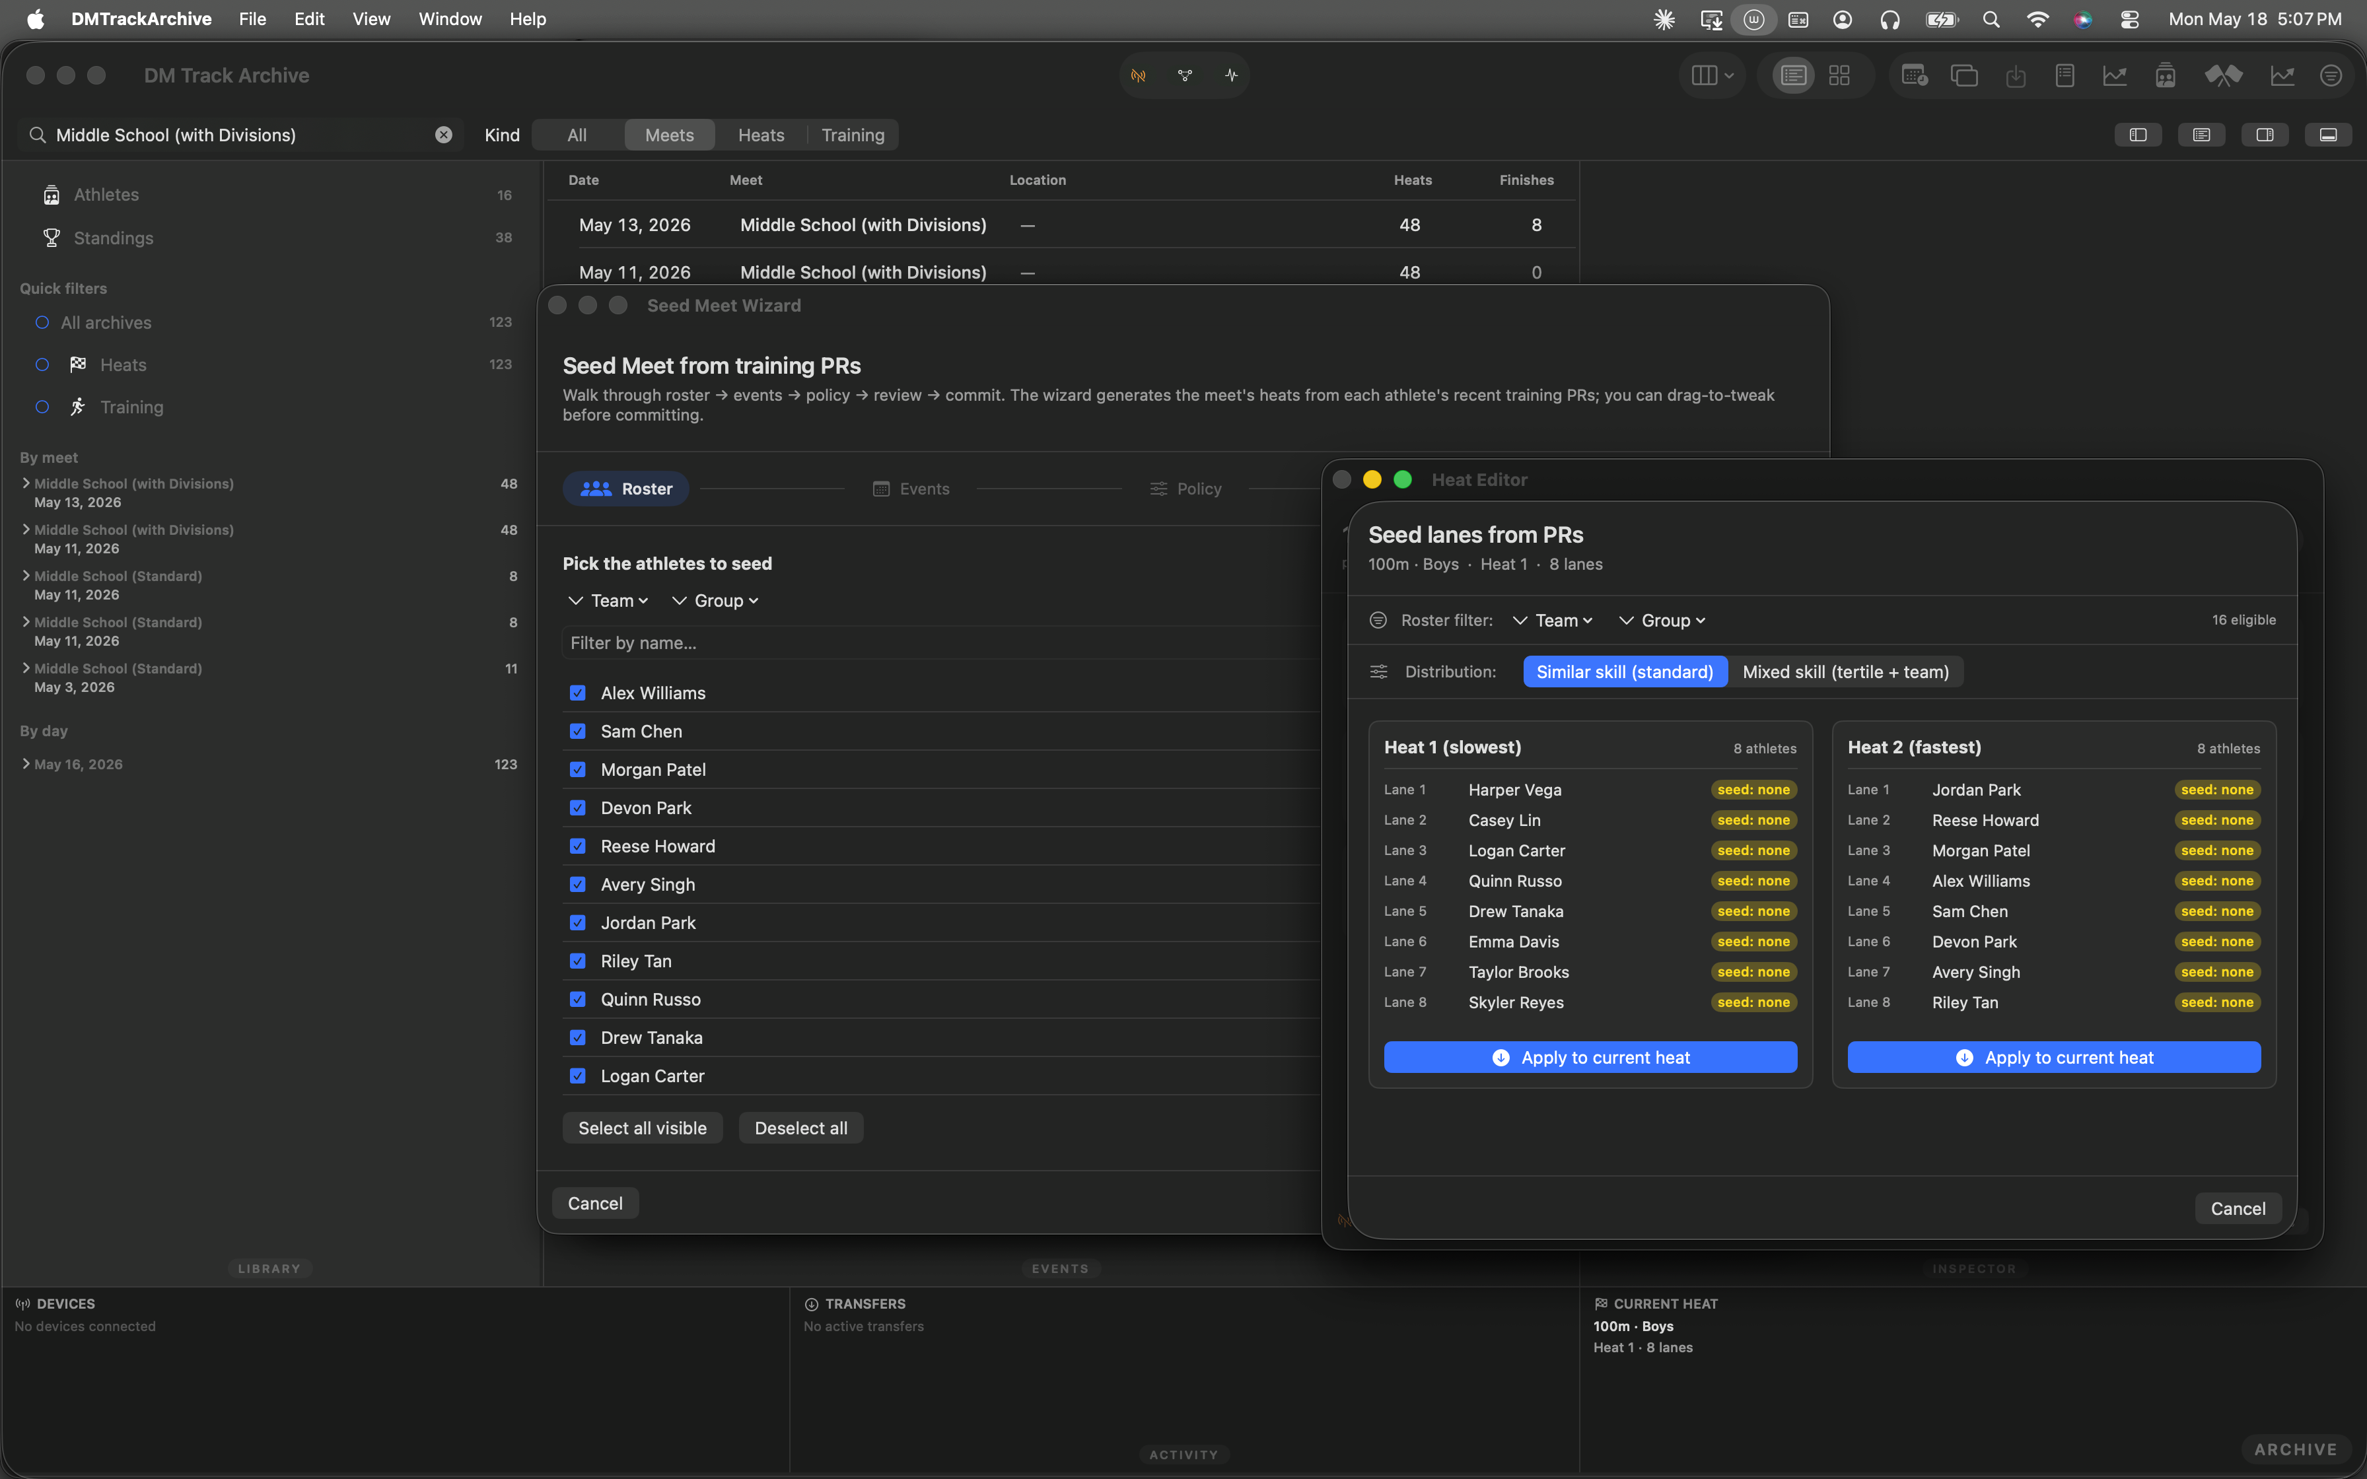2367x1479 pixels.
Task: Uncheck the Riley Tan checkbox
Action: (x=578, y=961)
